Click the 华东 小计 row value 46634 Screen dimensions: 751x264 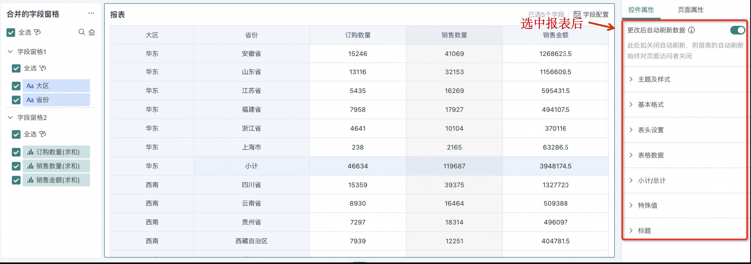(358, 166)
